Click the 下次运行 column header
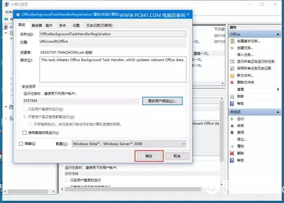This screenshot has width=284, height=203. (219, 29)
